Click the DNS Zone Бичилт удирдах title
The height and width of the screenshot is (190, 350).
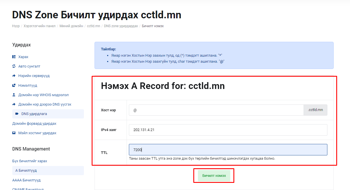97,15
